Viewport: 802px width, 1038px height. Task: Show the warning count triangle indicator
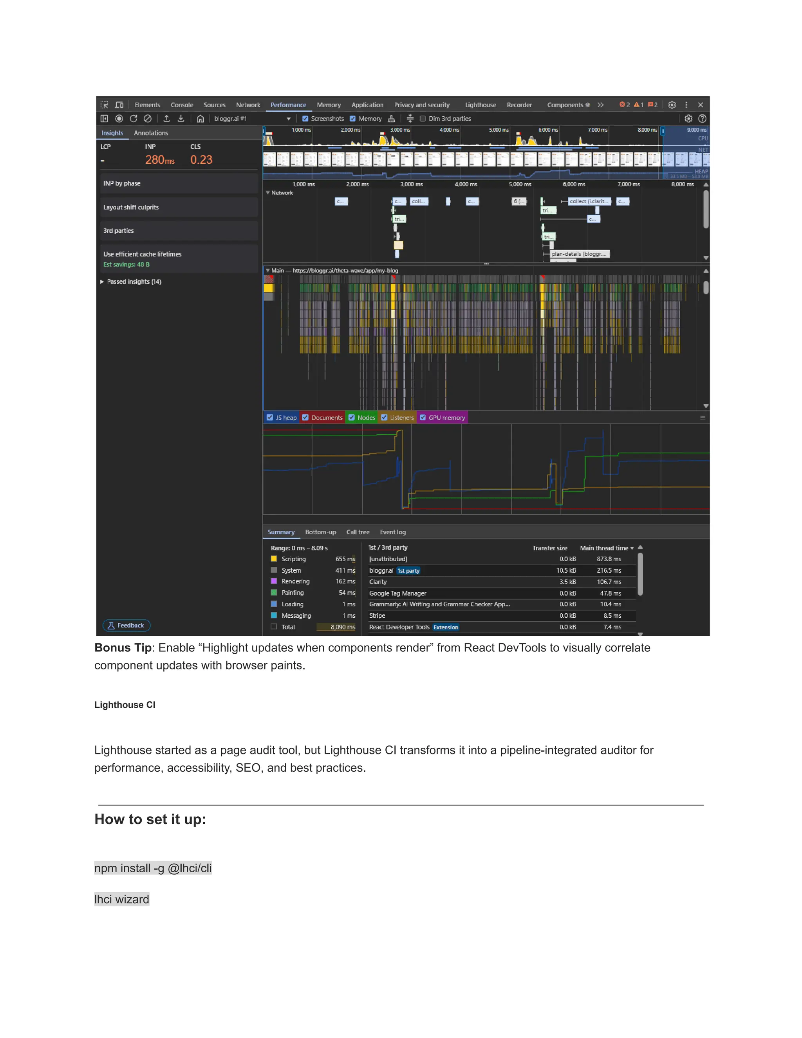[639, 105]
